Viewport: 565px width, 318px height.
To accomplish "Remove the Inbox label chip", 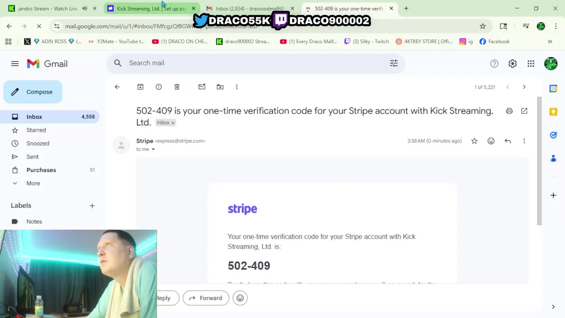I will tap(173, 123).
